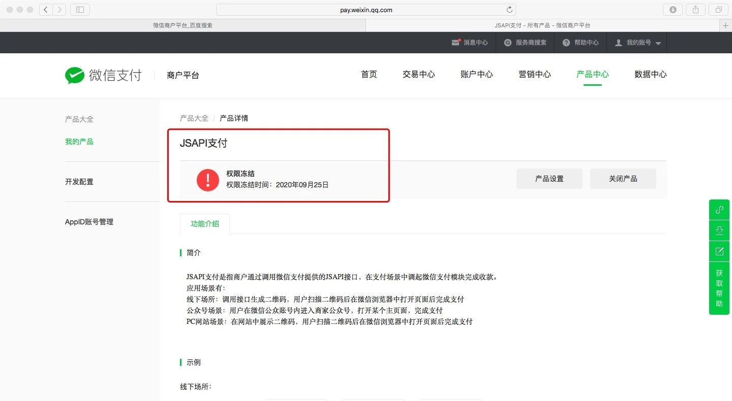Toggle the Safari sidebar button
Screen dimensions: 732x401
(x=80, y=10)
